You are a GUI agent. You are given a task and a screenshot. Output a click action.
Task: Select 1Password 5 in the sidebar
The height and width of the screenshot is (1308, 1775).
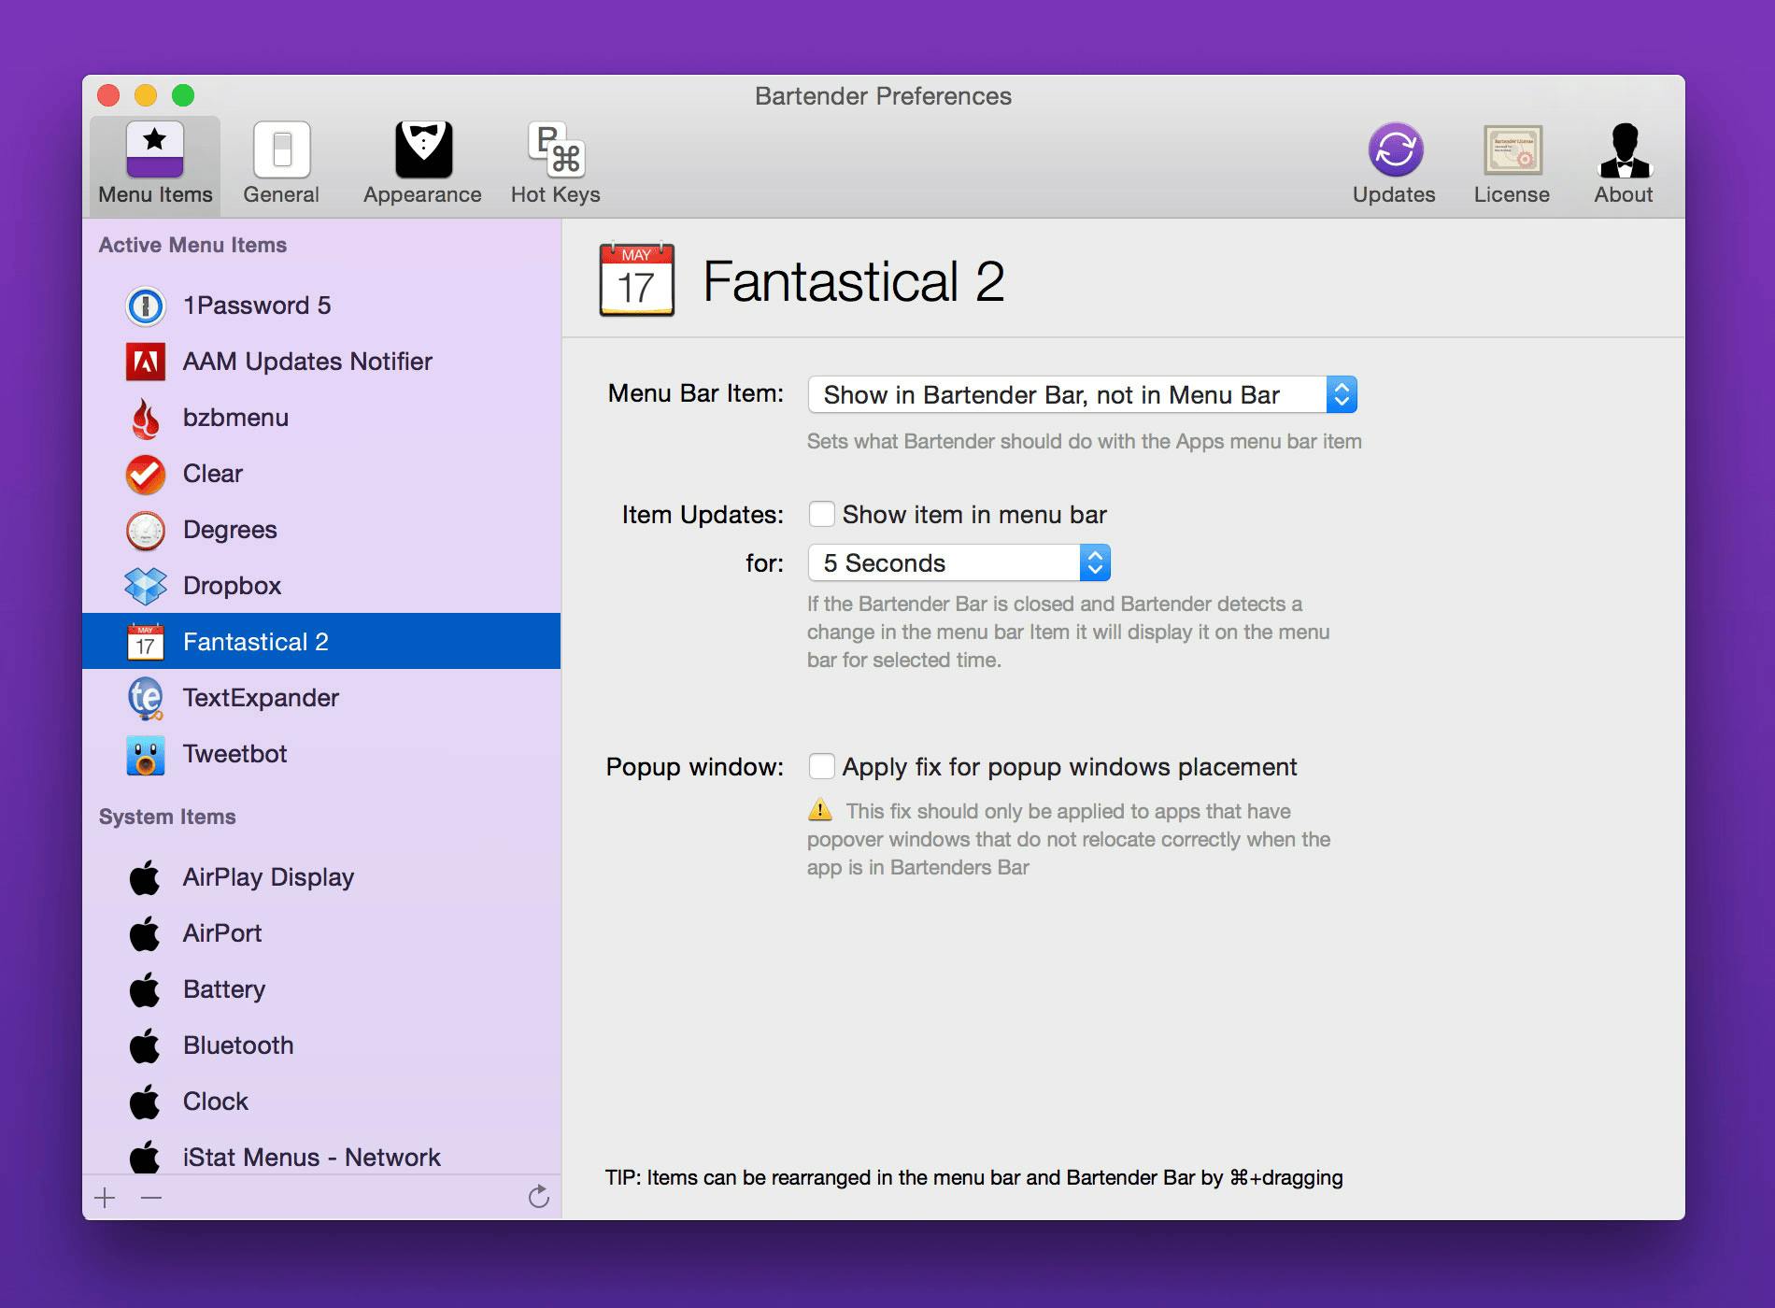pos(256,306)
